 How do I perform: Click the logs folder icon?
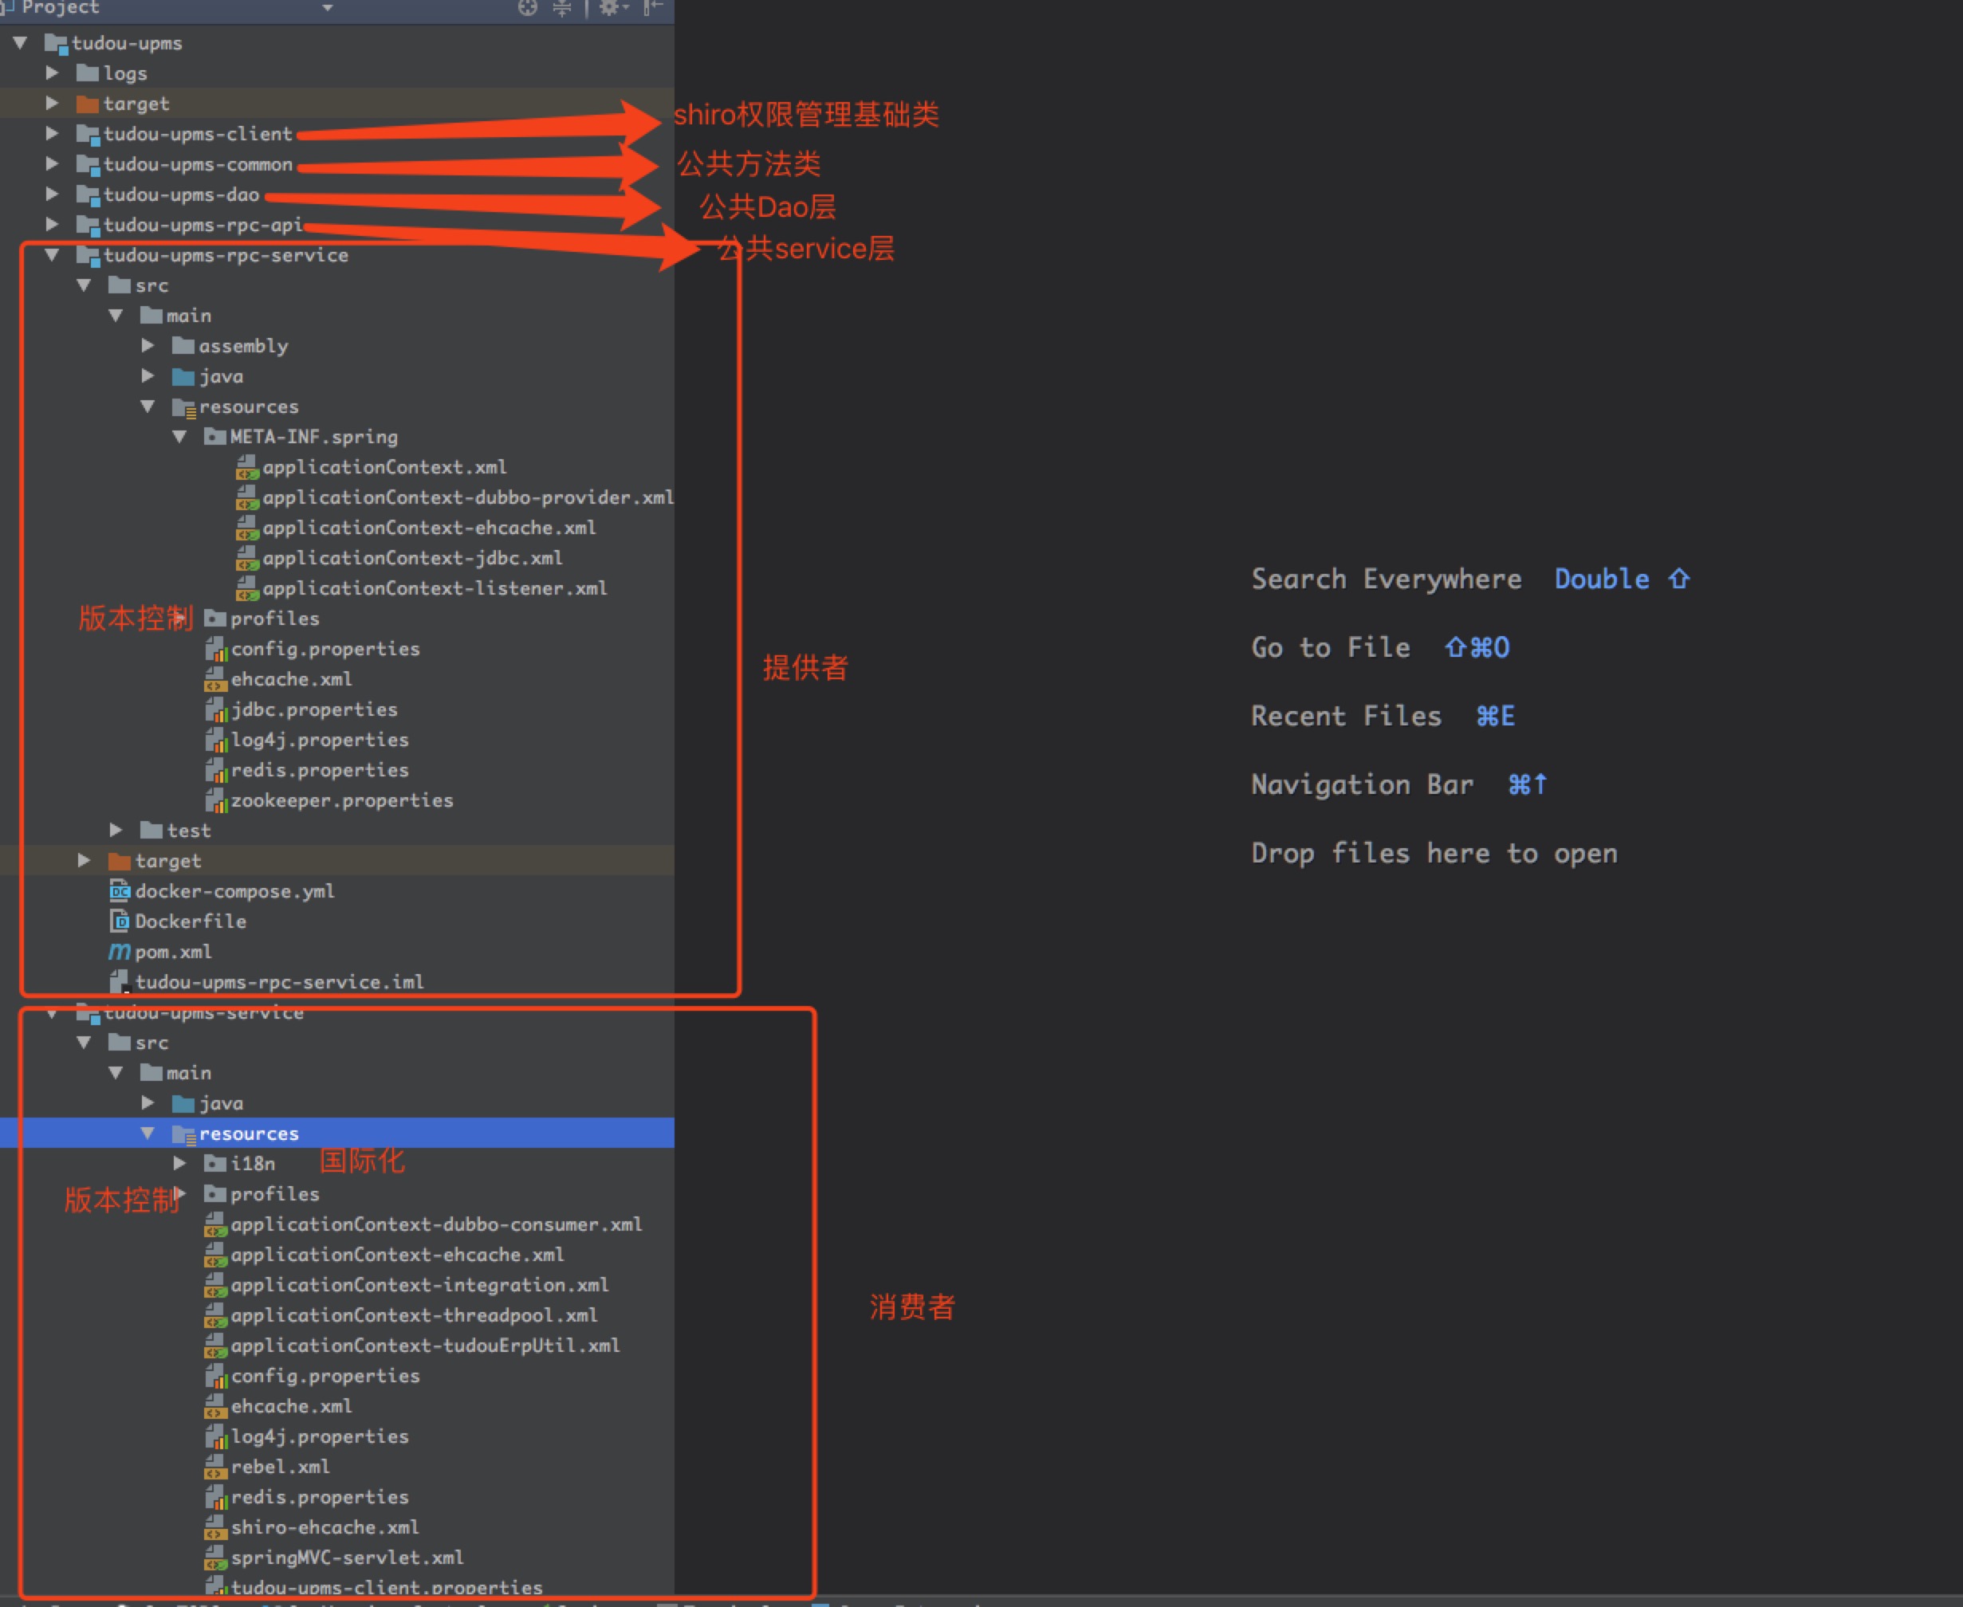click(88, 73)
